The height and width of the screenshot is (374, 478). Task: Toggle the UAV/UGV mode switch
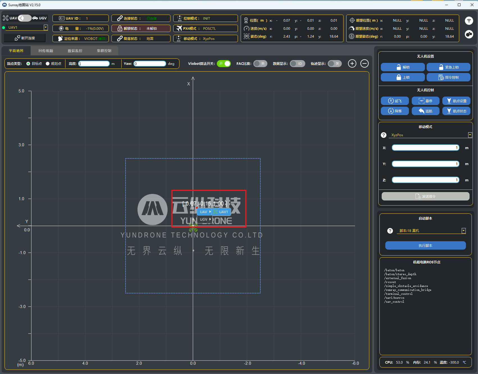(x=24, y=18)
